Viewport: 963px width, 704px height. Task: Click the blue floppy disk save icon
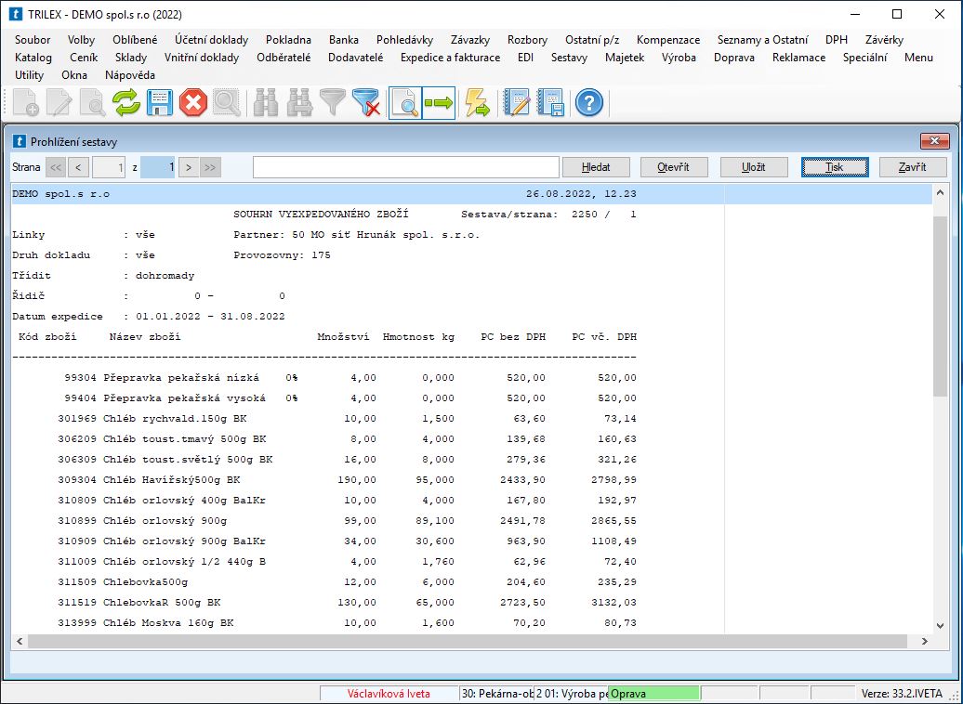tap(159, 102)
